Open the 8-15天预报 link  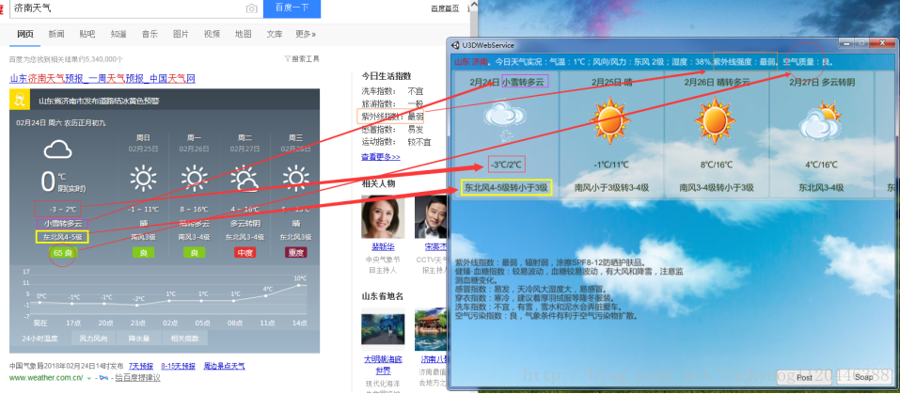[x=178, y=366]
